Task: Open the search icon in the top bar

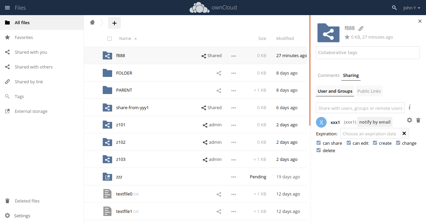Action: [394, 7]
